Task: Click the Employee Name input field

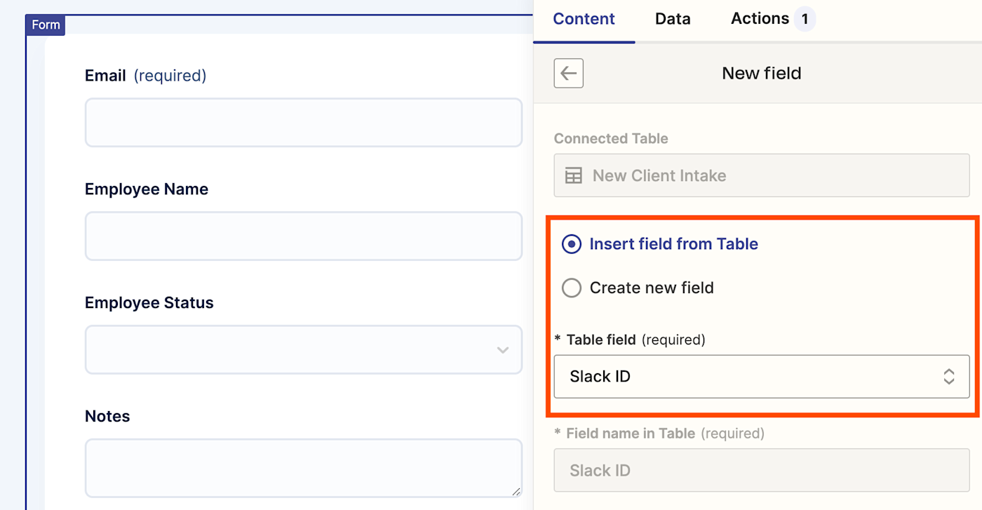Action: pyautogui.click(x=303, y=236)
